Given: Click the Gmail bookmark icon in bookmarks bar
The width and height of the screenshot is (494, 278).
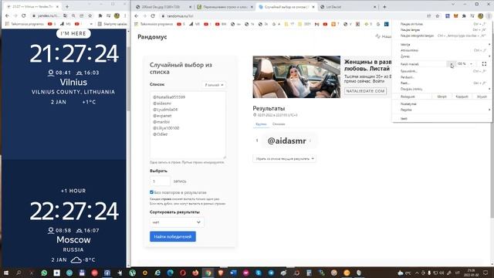Looking at the screenshot, I should (x=317, y=24).
